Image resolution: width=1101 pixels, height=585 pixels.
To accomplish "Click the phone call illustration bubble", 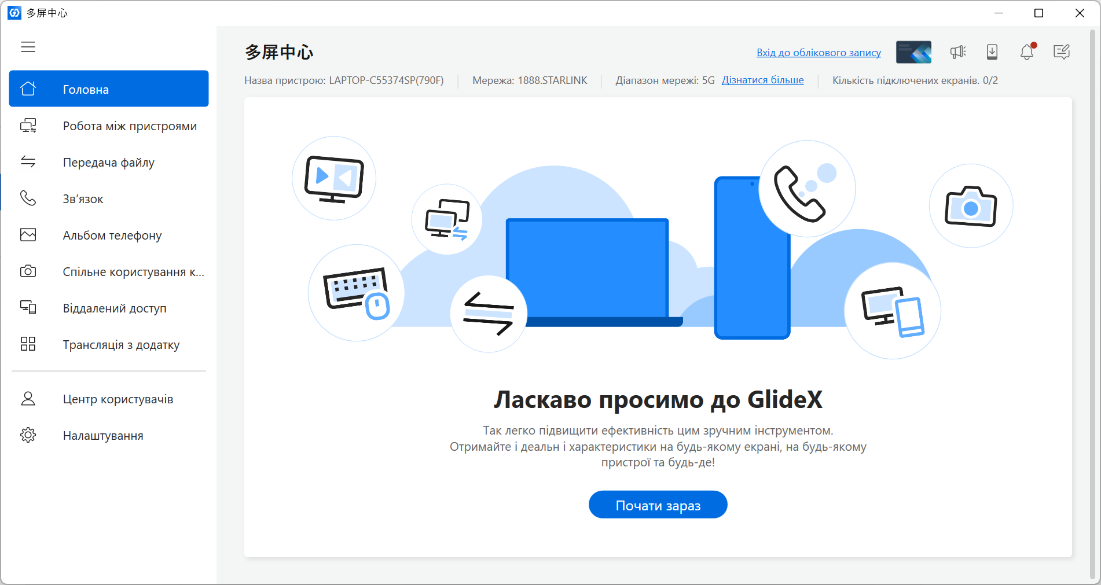I will click(x=807, y=189).
